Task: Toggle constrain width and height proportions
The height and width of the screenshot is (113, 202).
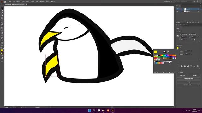Action: click(x=199, y=35)
